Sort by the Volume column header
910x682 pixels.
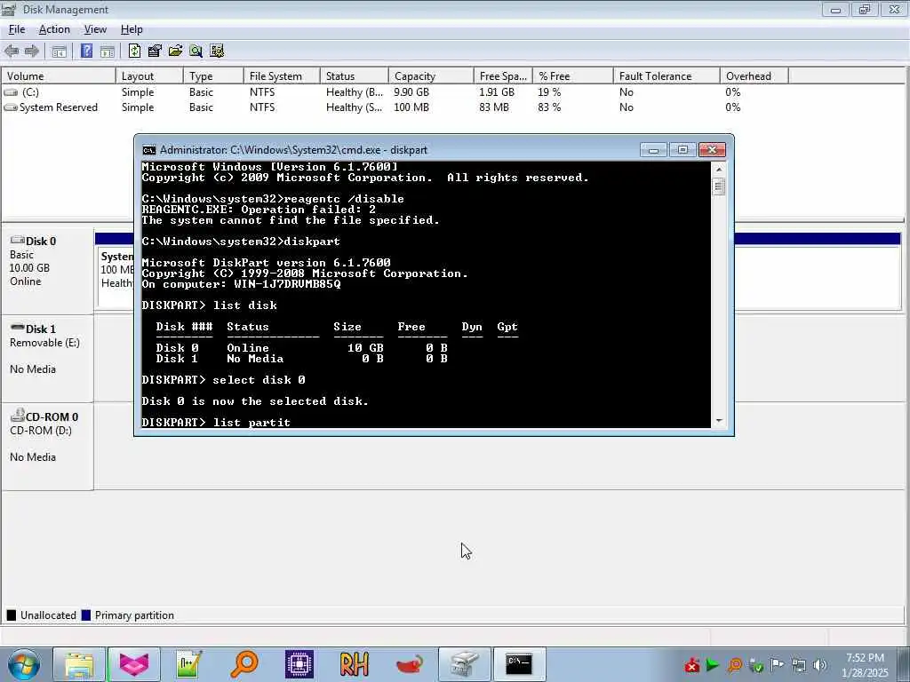(x=59, y=76)
